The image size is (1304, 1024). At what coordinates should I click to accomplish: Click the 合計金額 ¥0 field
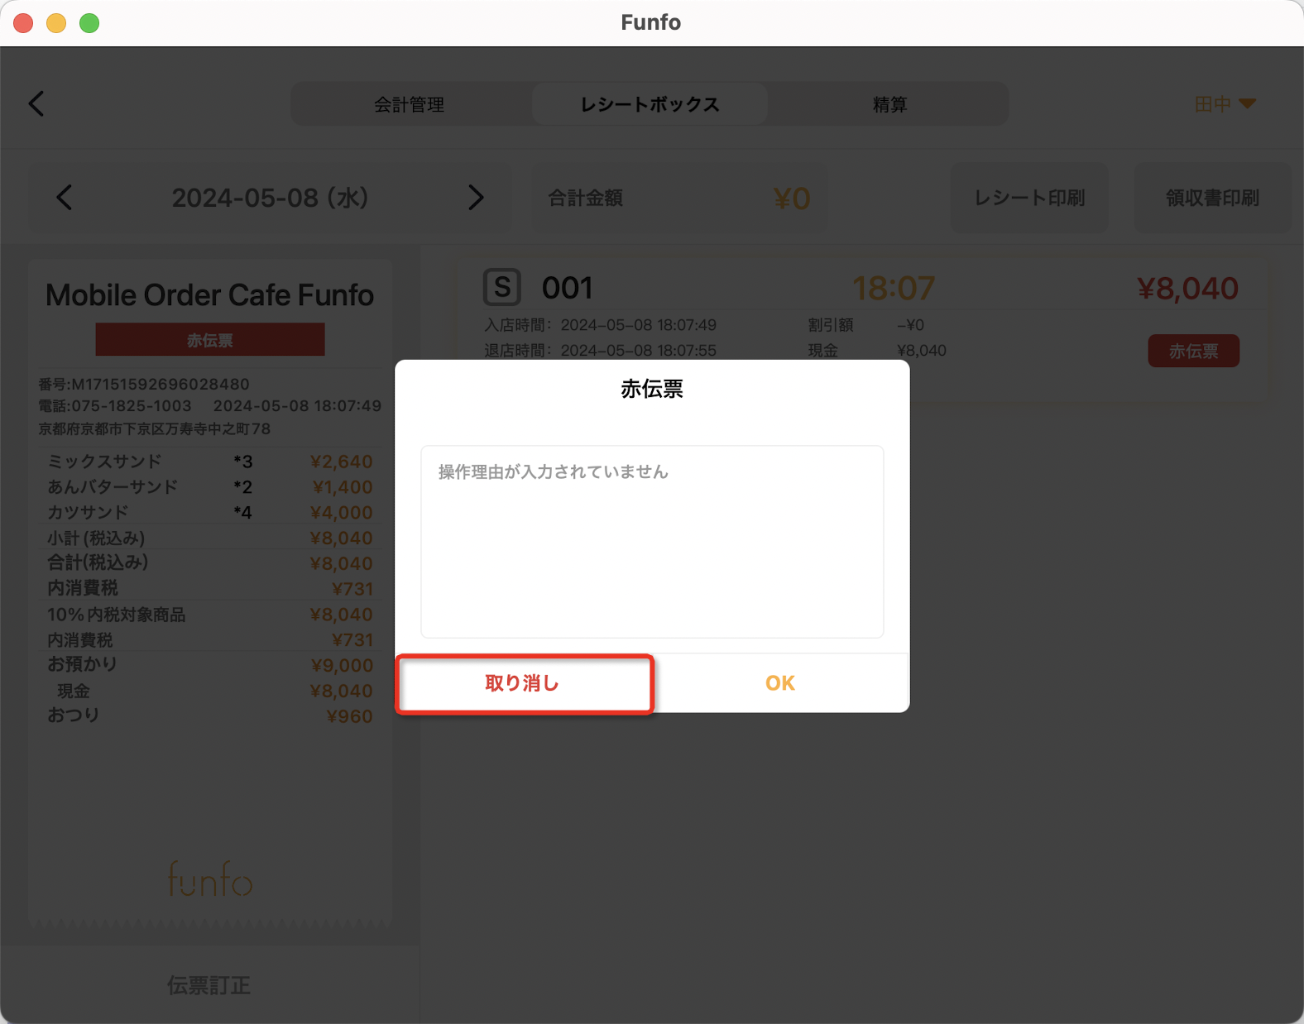(x=678, y=198)
